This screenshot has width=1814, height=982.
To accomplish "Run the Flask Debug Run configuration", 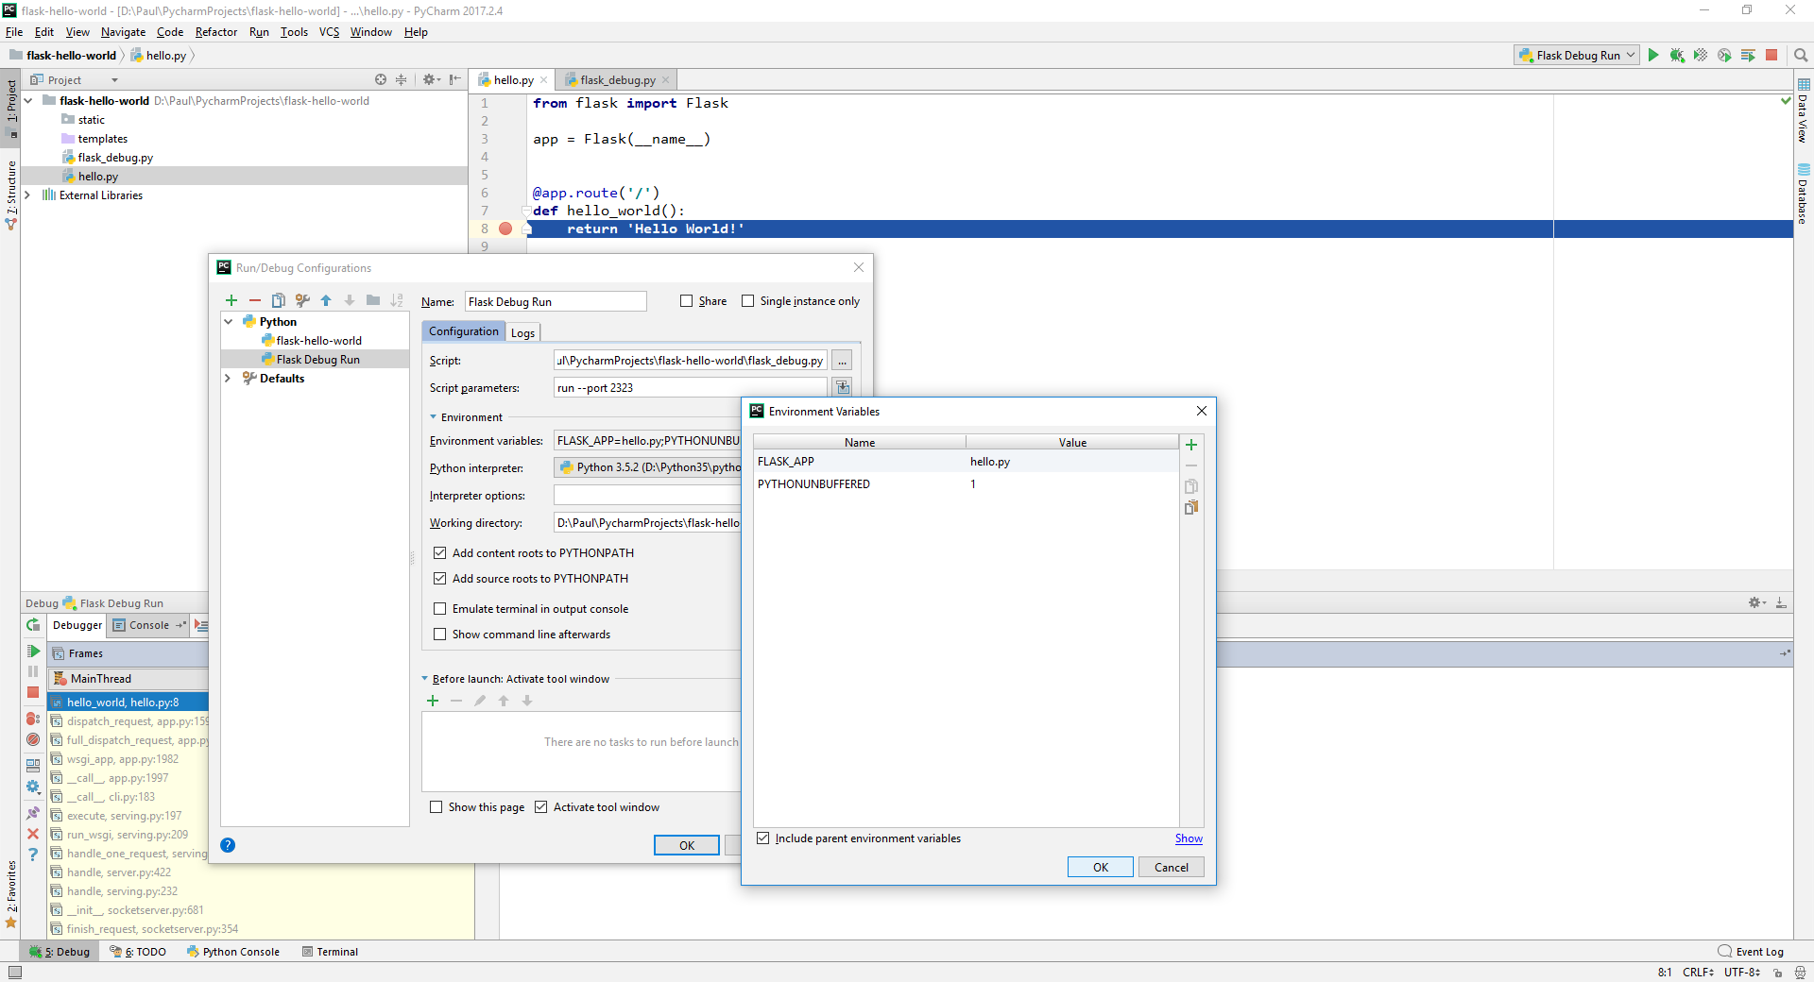I will (1653, 56).
